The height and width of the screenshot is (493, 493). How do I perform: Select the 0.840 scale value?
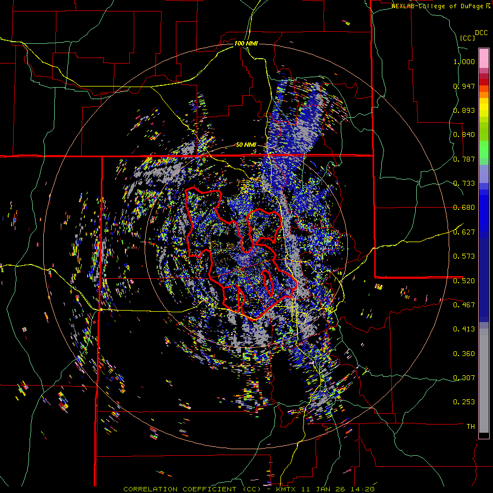(464, 135)
